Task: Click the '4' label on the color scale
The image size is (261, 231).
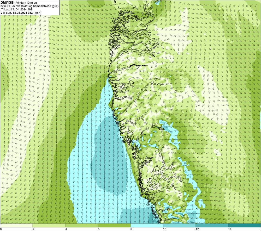Action: pyautogui.click(x=66, y=229)
